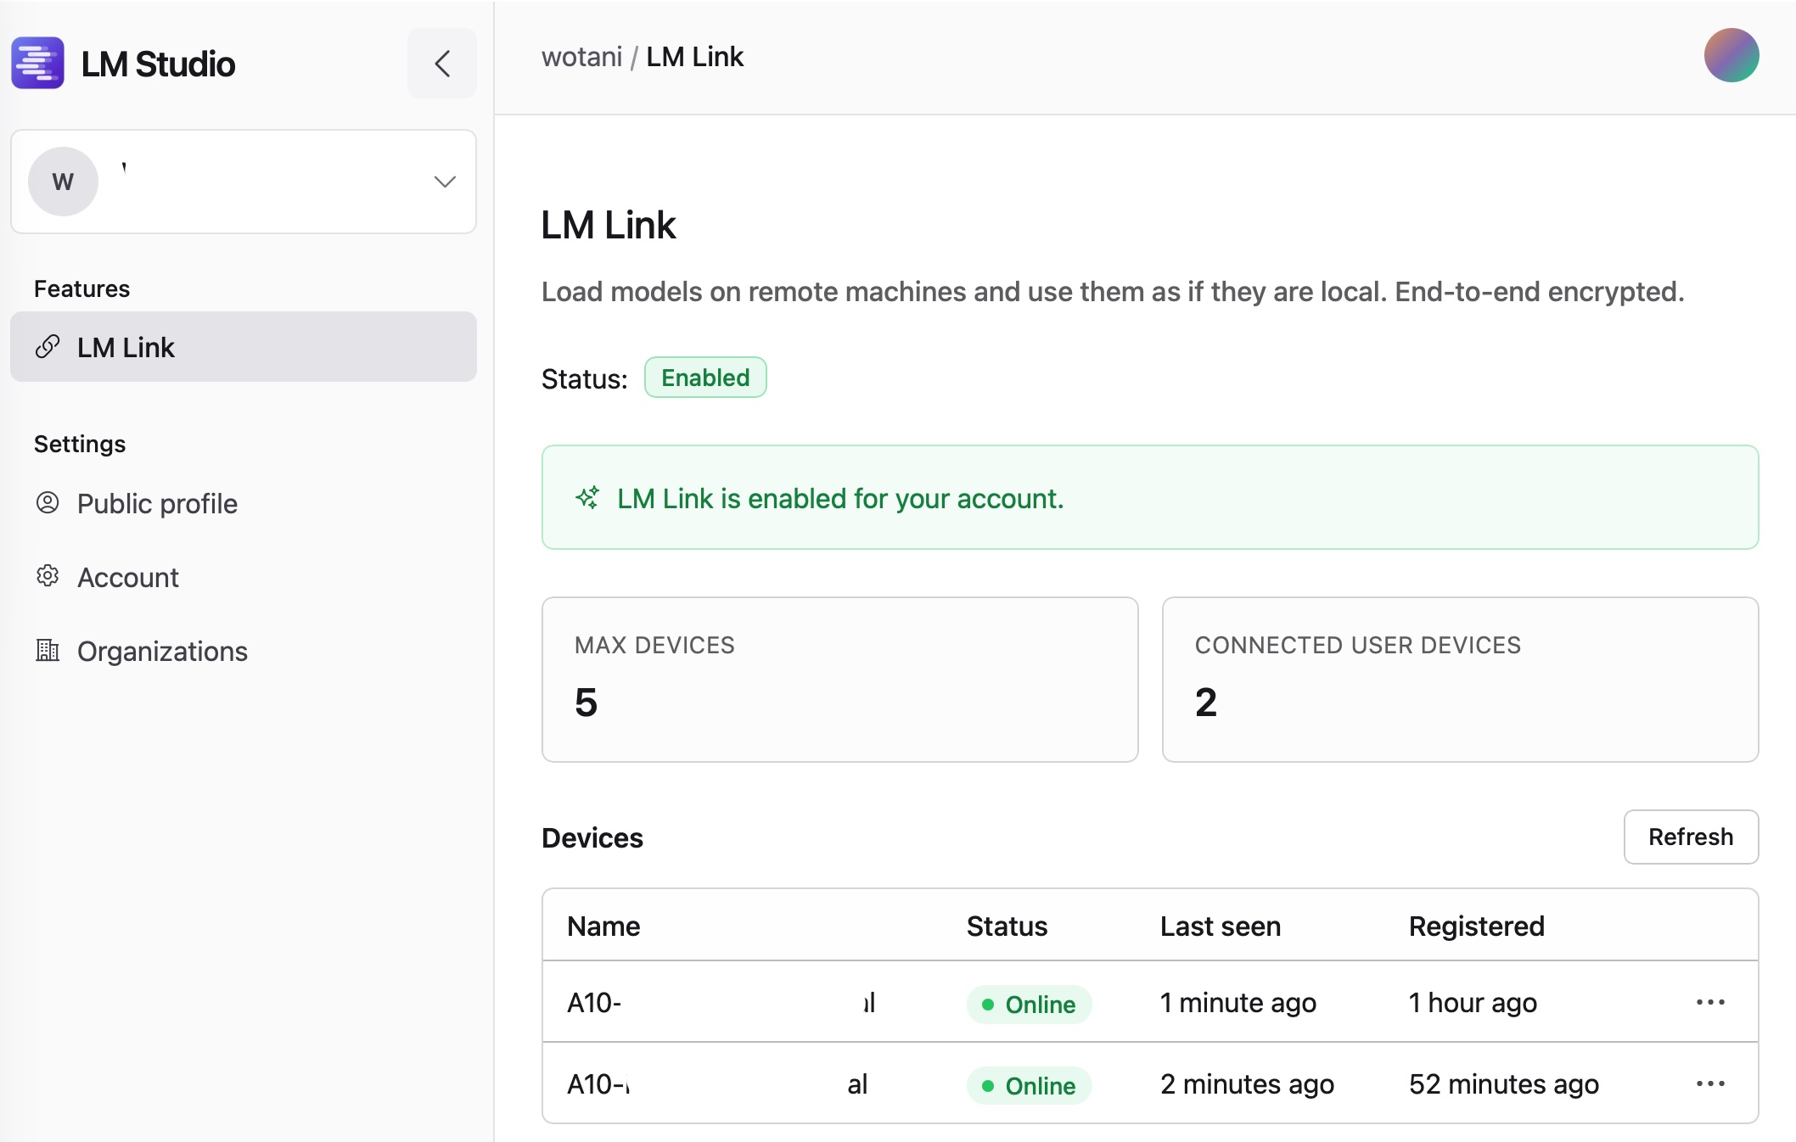Click the Account gear icon
This screenshot has width=1796, height=1142.
coord(48,577)
